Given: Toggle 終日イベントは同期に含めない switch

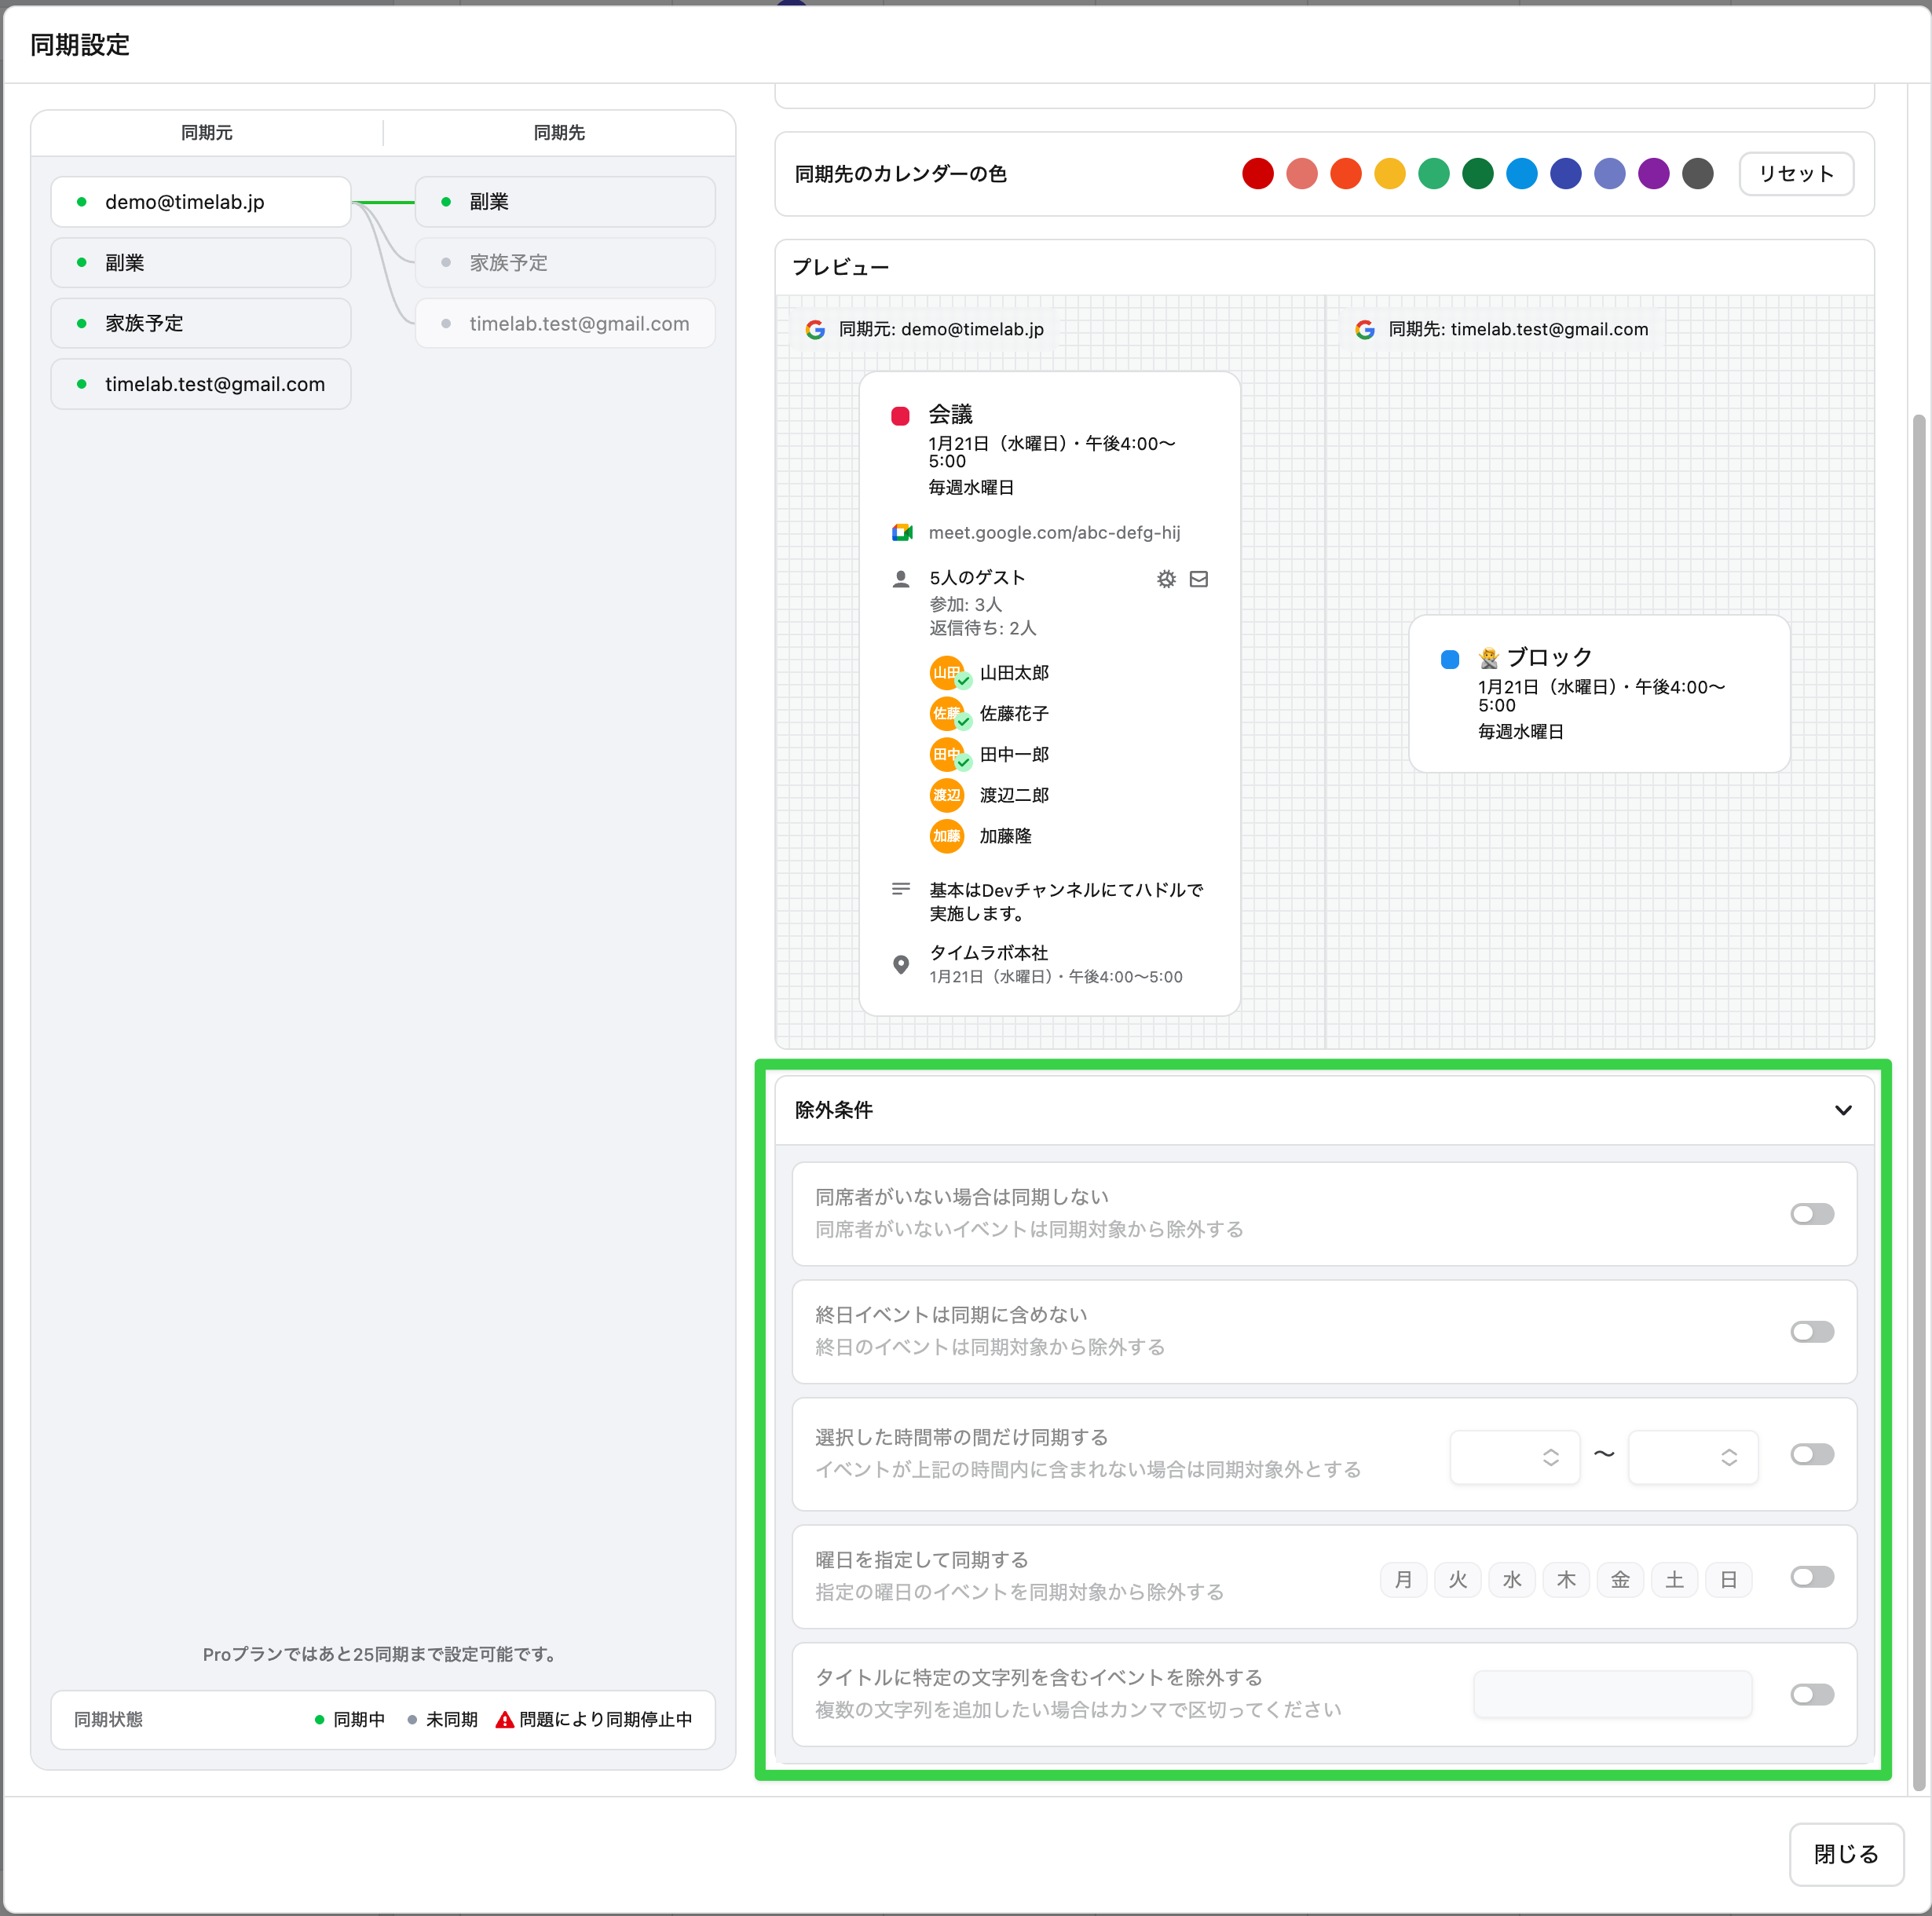Looking at the screenshot, I should click(x=1812, y=1332).
